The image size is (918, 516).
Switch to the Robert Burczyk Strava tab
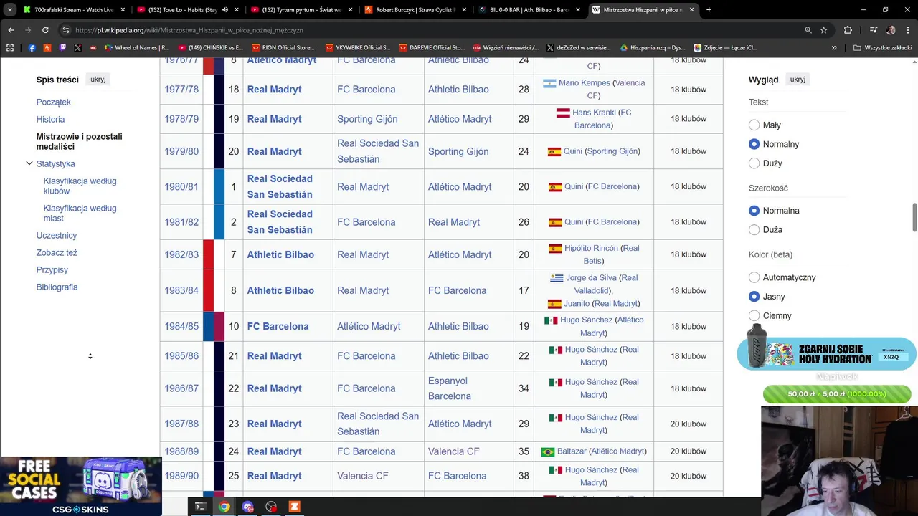pos(415,10)
